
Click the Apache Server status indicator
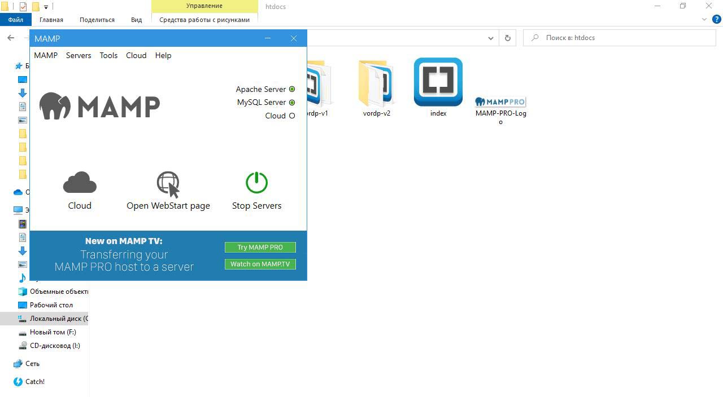pyautogui.click(x=292, y=89)
